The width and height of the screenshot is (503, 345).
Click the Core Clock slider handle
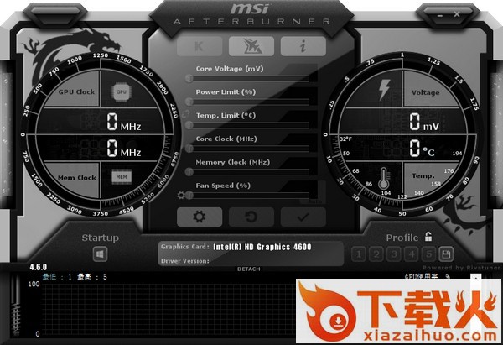coord(189,148)
